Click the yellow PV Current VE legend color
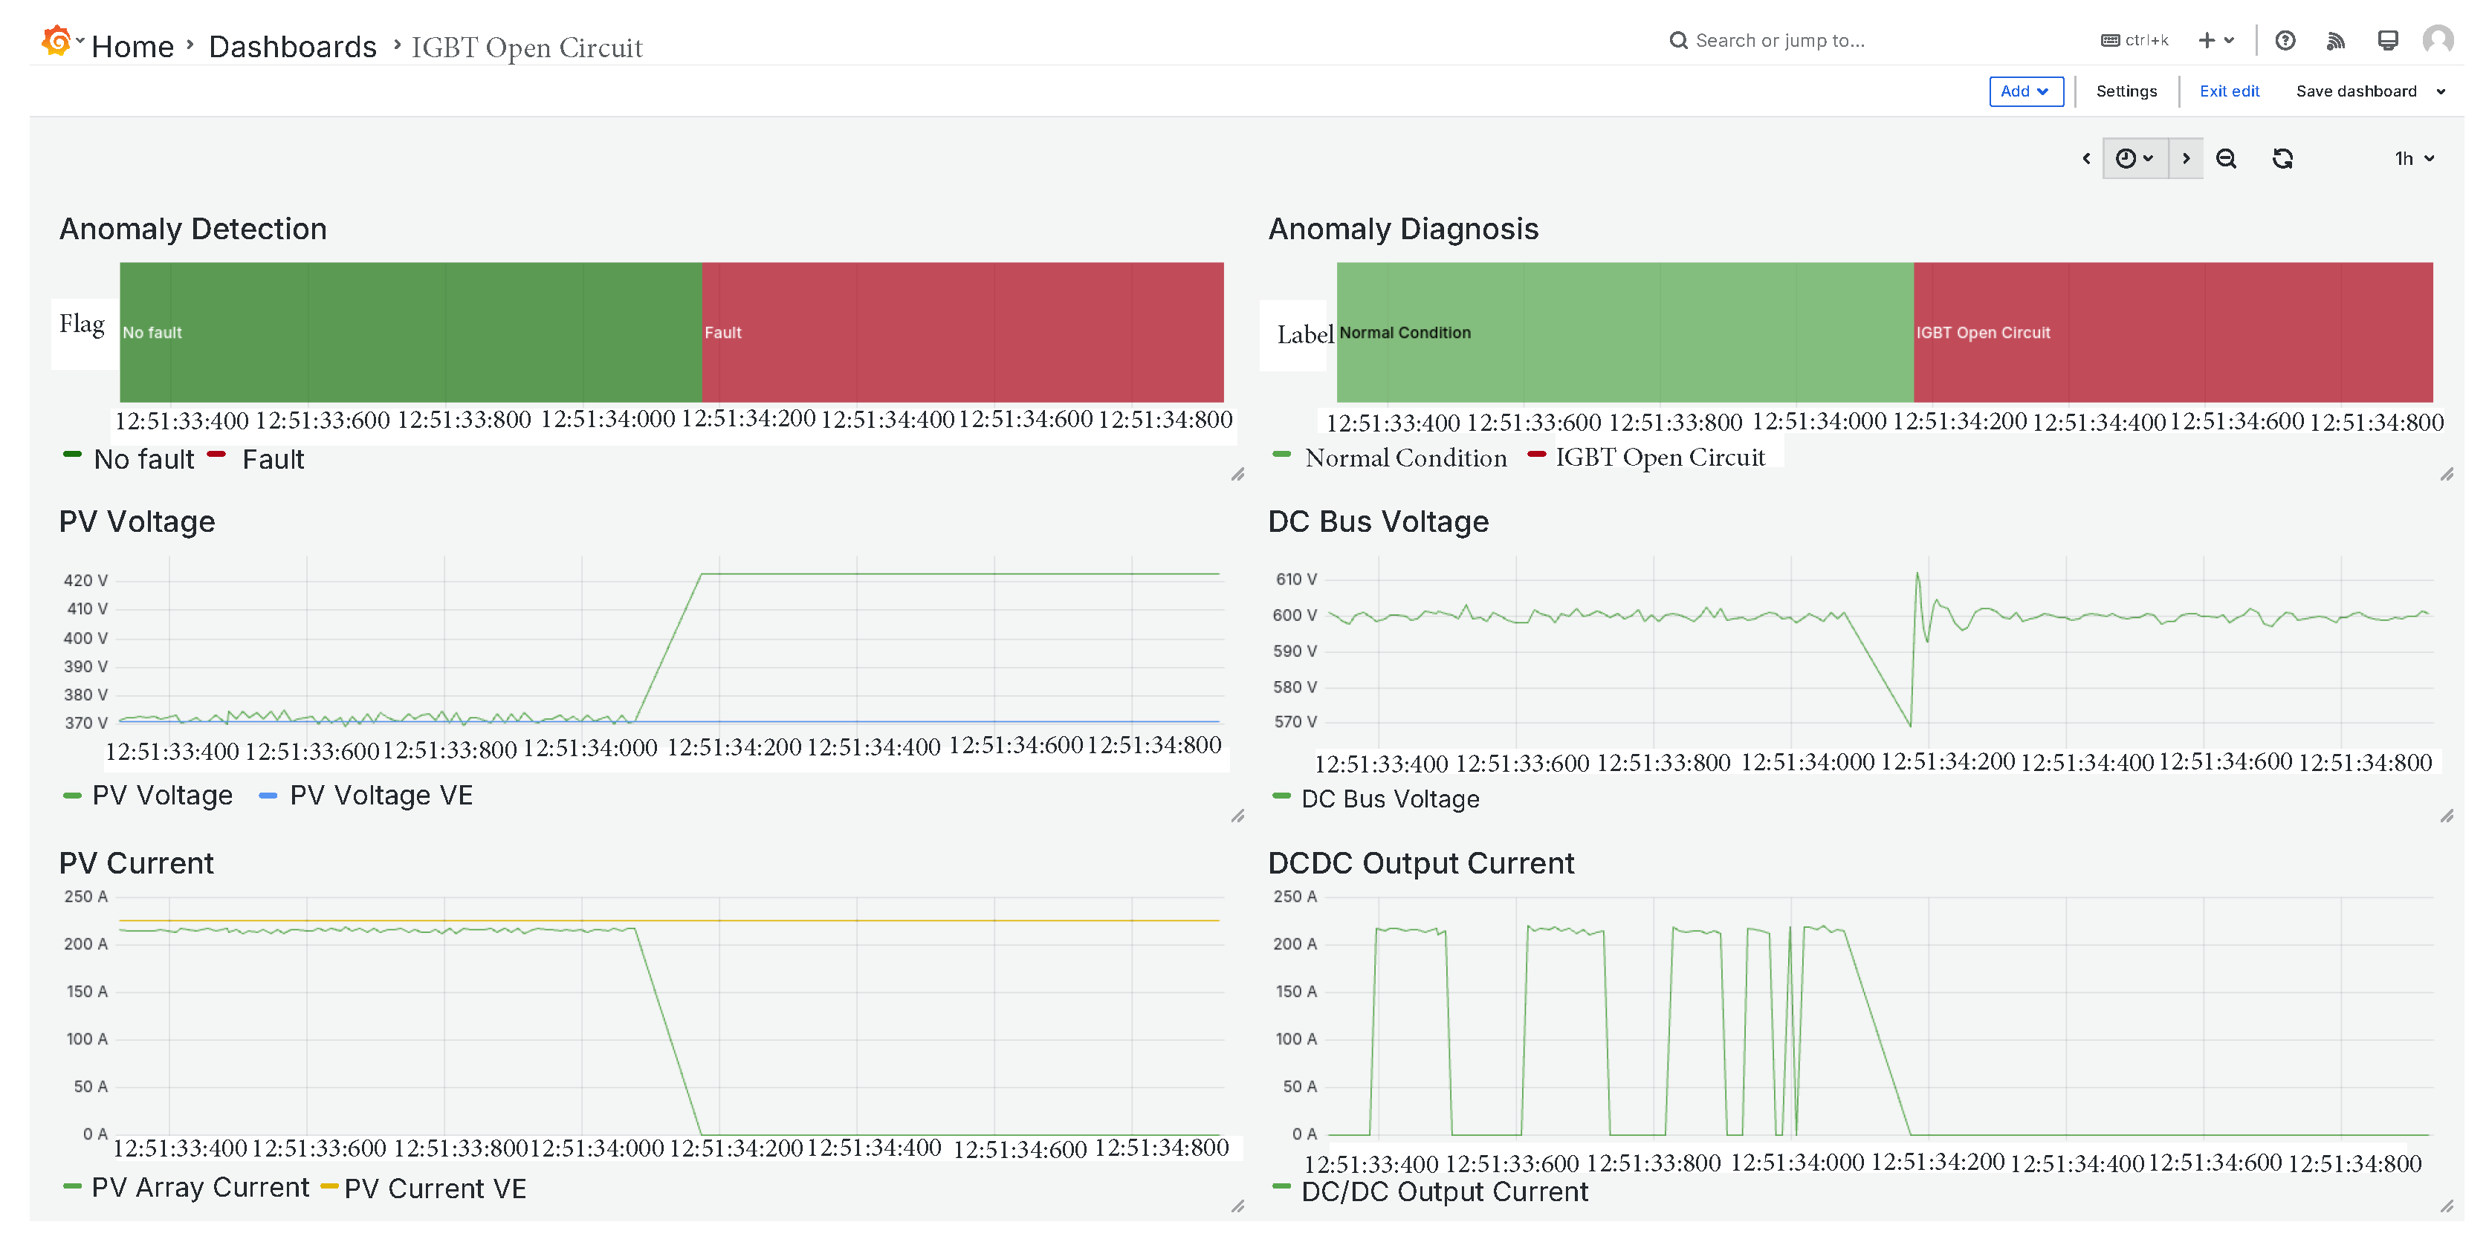The width and height of the screenshot is (2489, 1242). (329, 1187)
